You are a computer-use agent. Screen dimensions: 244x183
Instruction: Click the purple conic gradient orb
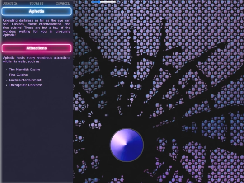coord(127,145)
